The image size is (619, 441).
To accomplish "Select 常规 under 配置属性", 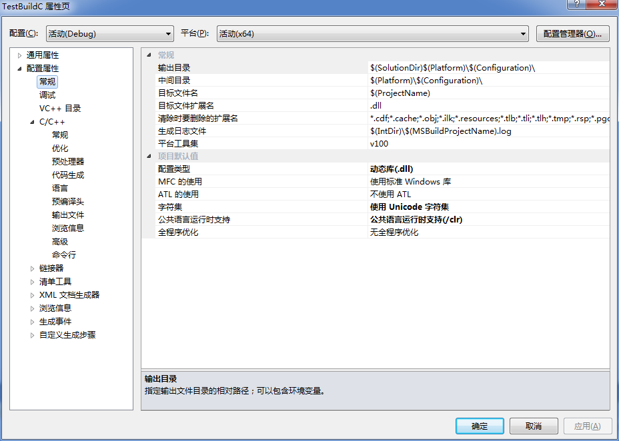I will click(x=47, y=81).
